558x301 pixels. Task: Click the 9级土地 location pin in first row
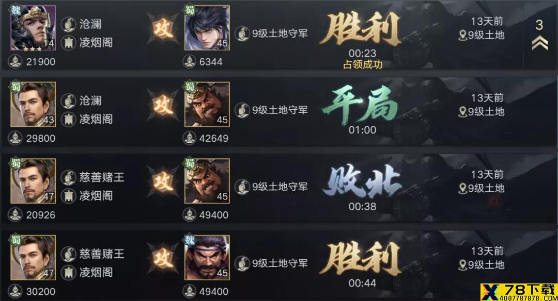(x=462, y=35)
